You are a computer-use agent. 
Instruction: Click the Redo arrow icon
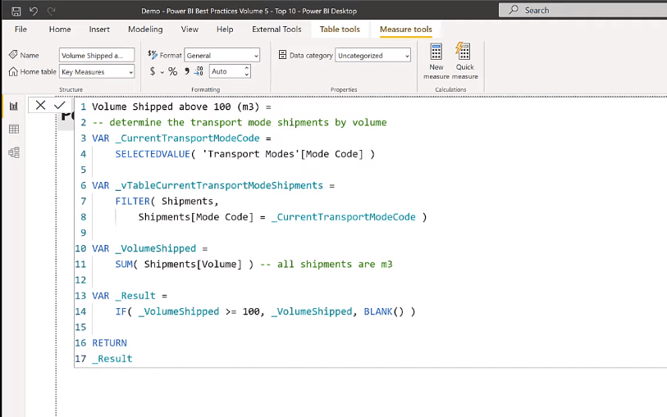[x=51, y=11]
